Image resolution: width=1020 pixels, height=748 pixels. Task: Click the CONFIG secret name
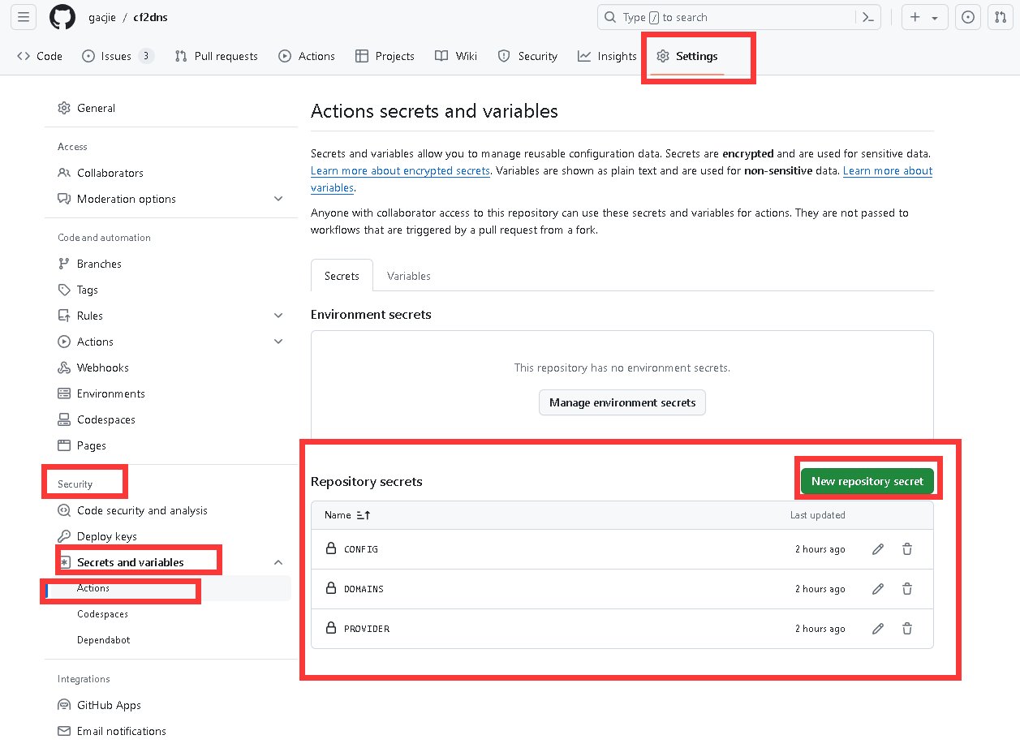361,549
